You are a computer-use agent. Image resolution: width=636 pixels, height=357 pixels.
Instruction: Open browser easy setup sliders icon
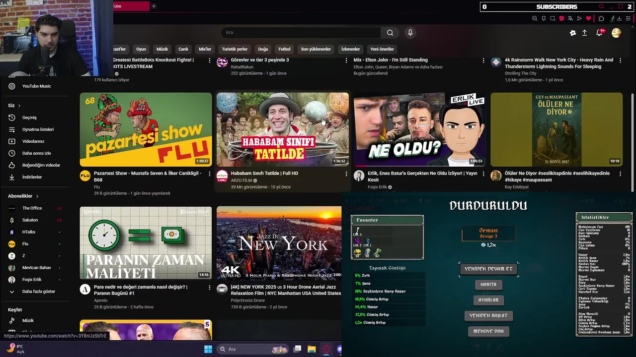[629, 18]
